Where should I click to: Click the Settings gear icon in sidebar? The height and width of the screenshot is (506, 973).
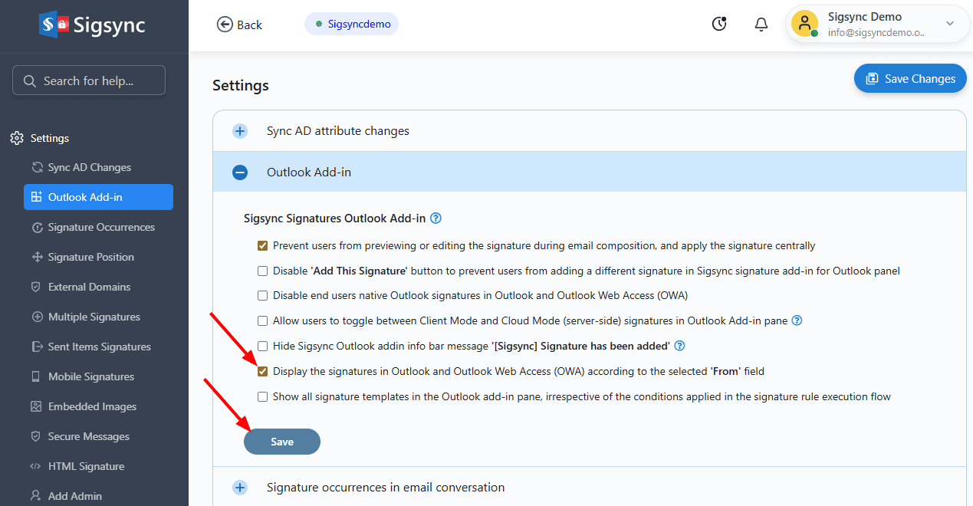coord(17,138)
